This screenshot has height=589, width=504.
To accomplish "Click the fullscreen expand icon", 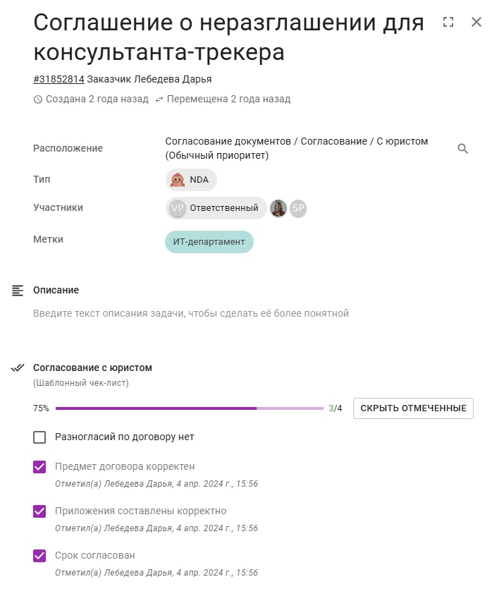I will pyautogui.click(x=448, y=22).
